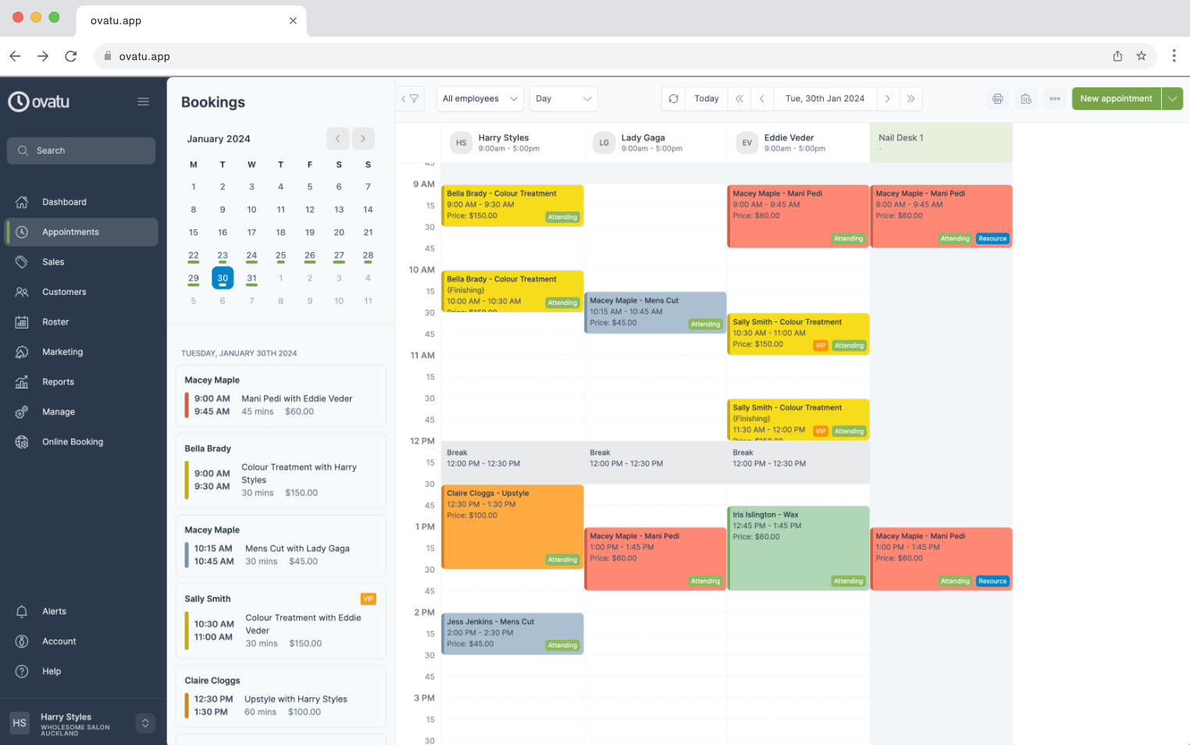
Task: Select January 29 in mini calendar
Action: [x=194, y=278]
